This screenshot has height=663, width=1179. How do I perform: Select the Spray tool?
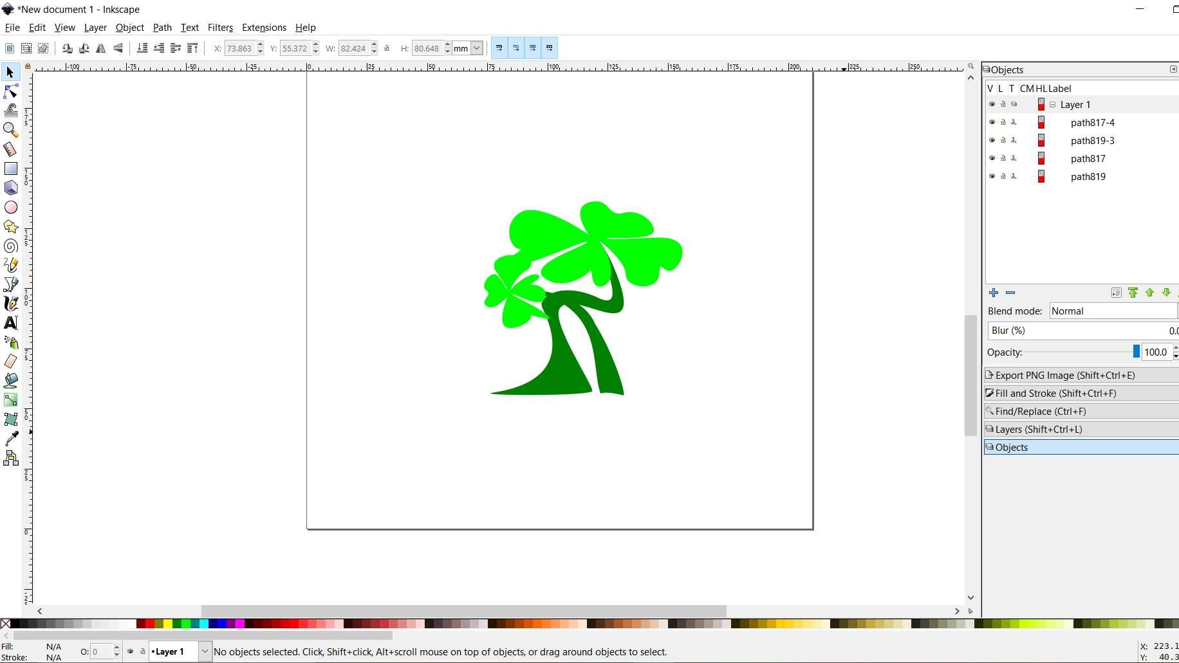10,342
